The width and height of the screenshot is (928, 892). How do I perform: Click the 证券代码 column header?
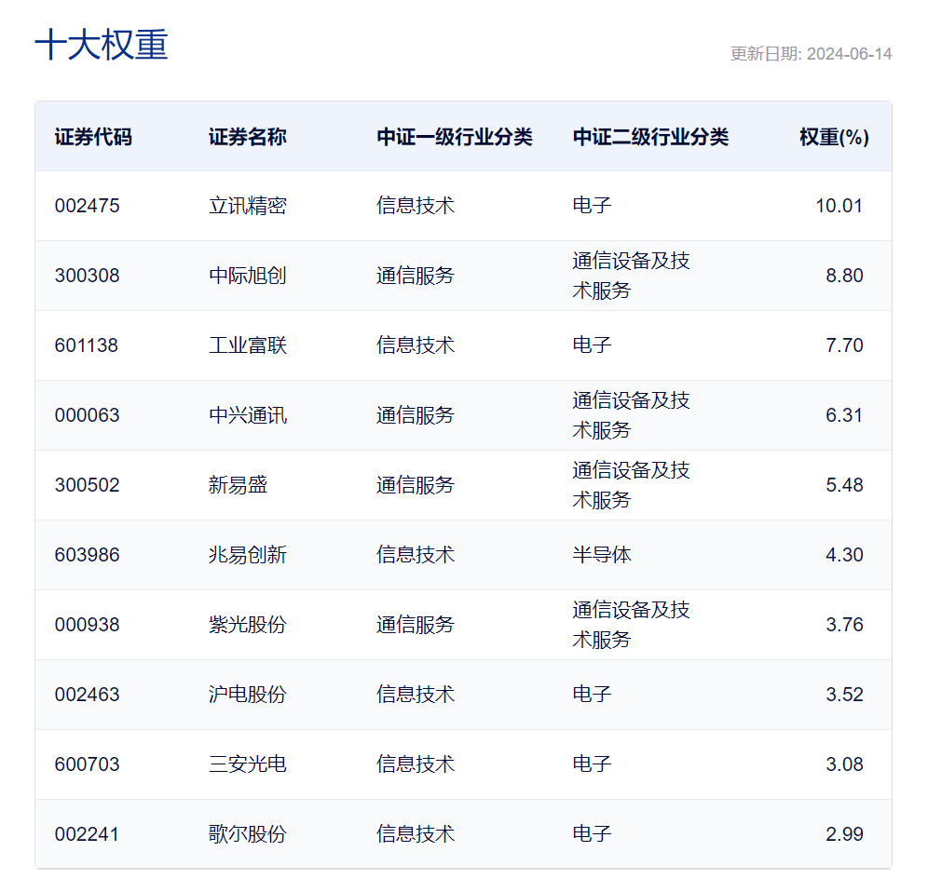pyautogui.click(x=93, y=137)
